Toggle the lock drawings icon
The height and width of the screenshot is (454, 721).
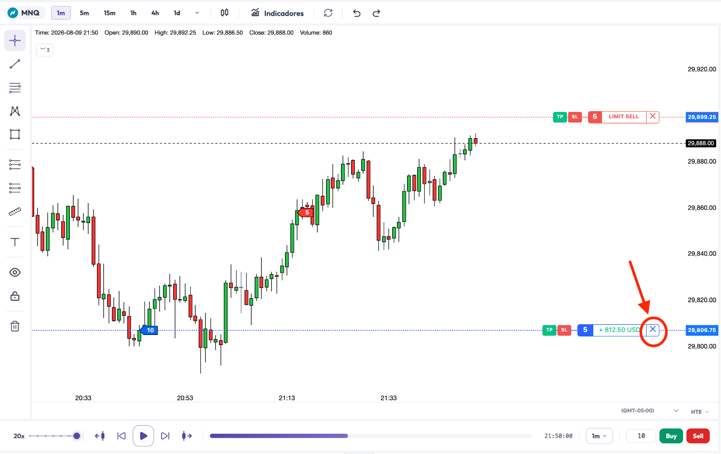pyautogui.click(x=15, y=296)
